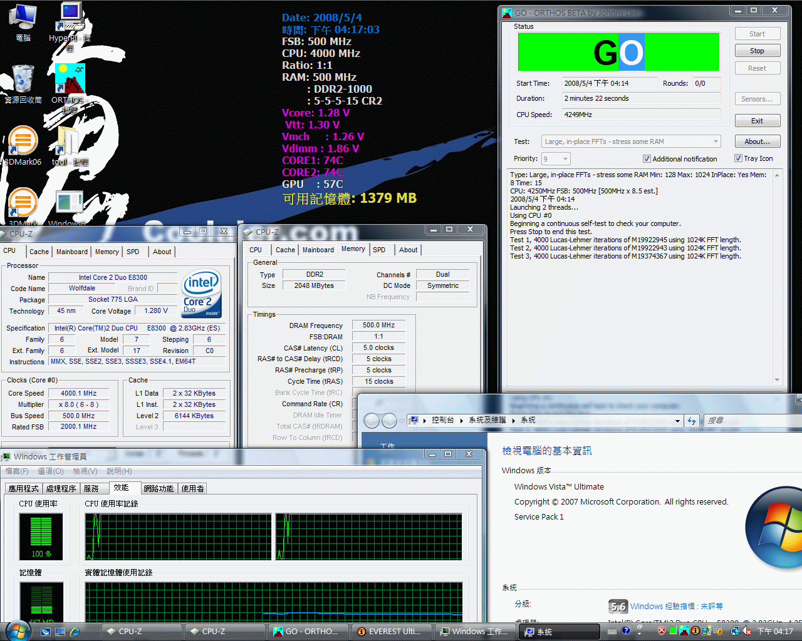802x641 pixels.
Task: Click the network icon in system tray
Action: click(735, 631)
